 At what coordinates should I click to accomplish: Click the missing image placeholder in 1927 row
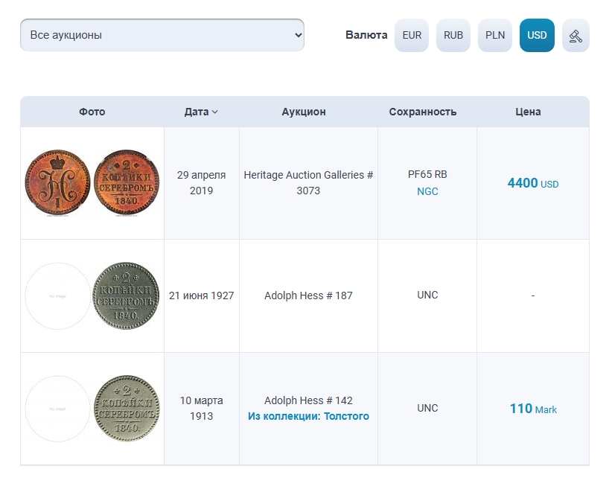(58, 295)
